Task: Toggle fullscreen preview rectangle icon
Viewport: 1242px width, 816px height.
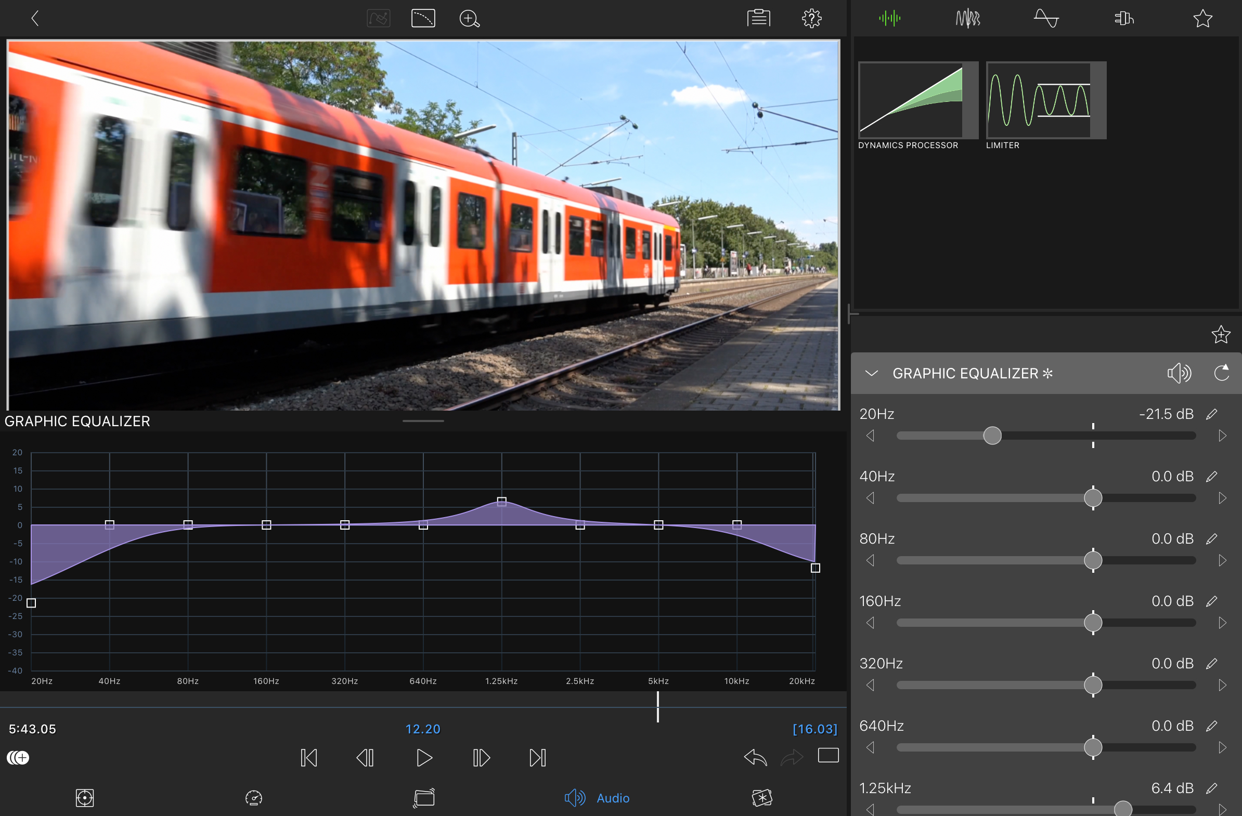Action: coord(828,755)
